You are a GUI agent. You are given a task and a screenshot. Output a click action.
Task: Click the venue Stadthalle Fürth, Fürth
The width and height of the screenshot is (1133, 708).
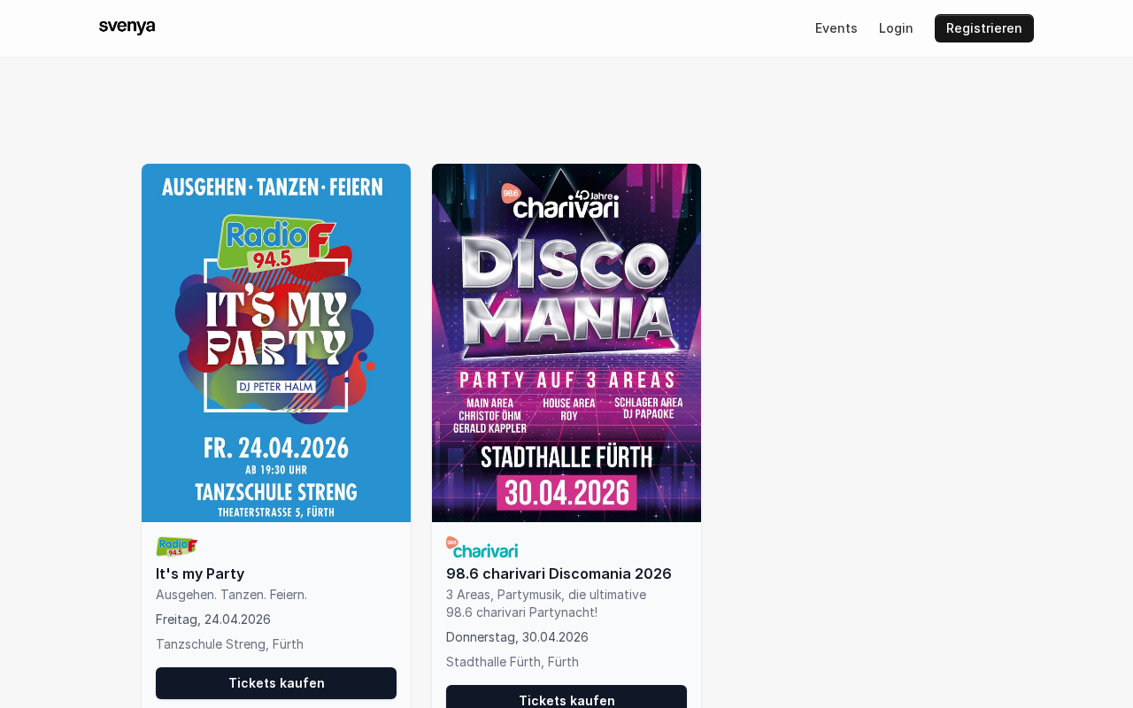513,662
